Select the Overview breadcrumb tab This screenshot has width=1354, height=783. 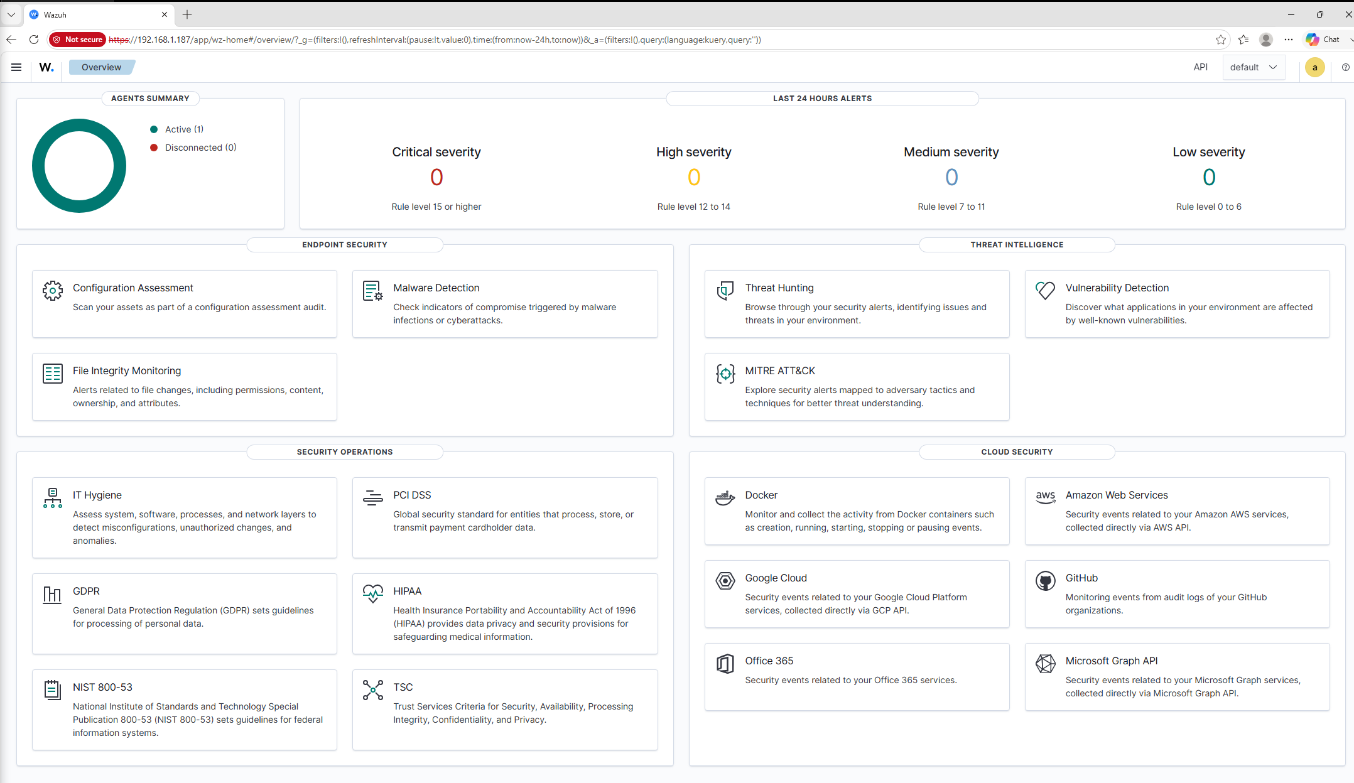101,67
